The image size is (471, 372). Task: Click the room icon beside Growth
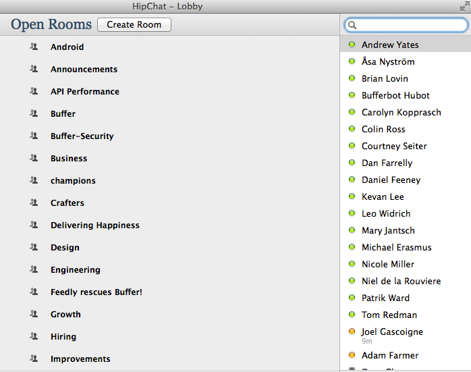point(34,314)
